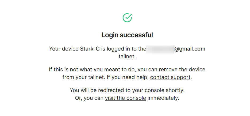
Task: Click the word "immediately"
Action: [x=163, y=98]
